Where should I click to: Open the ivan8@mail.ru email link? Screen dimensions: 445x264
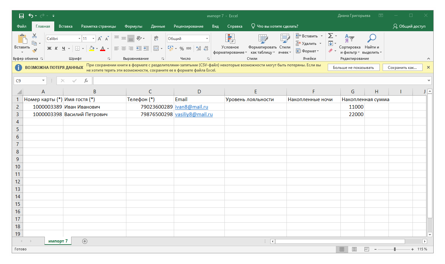(192, 107)
